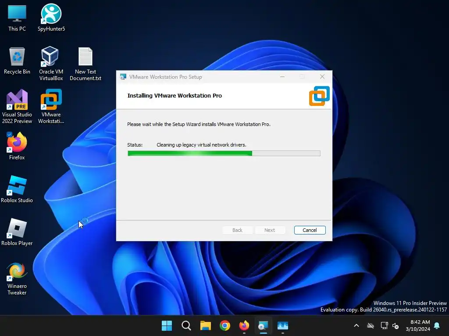Show hidden system tray icons

coord(356,325)
